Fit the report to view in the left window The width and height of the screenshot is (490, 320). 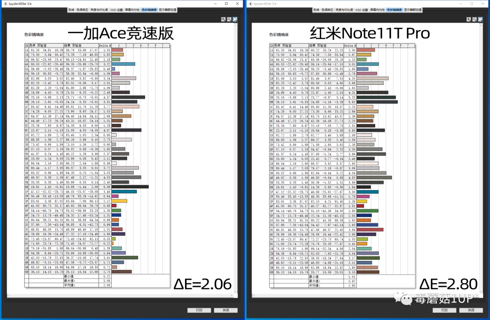235,19
